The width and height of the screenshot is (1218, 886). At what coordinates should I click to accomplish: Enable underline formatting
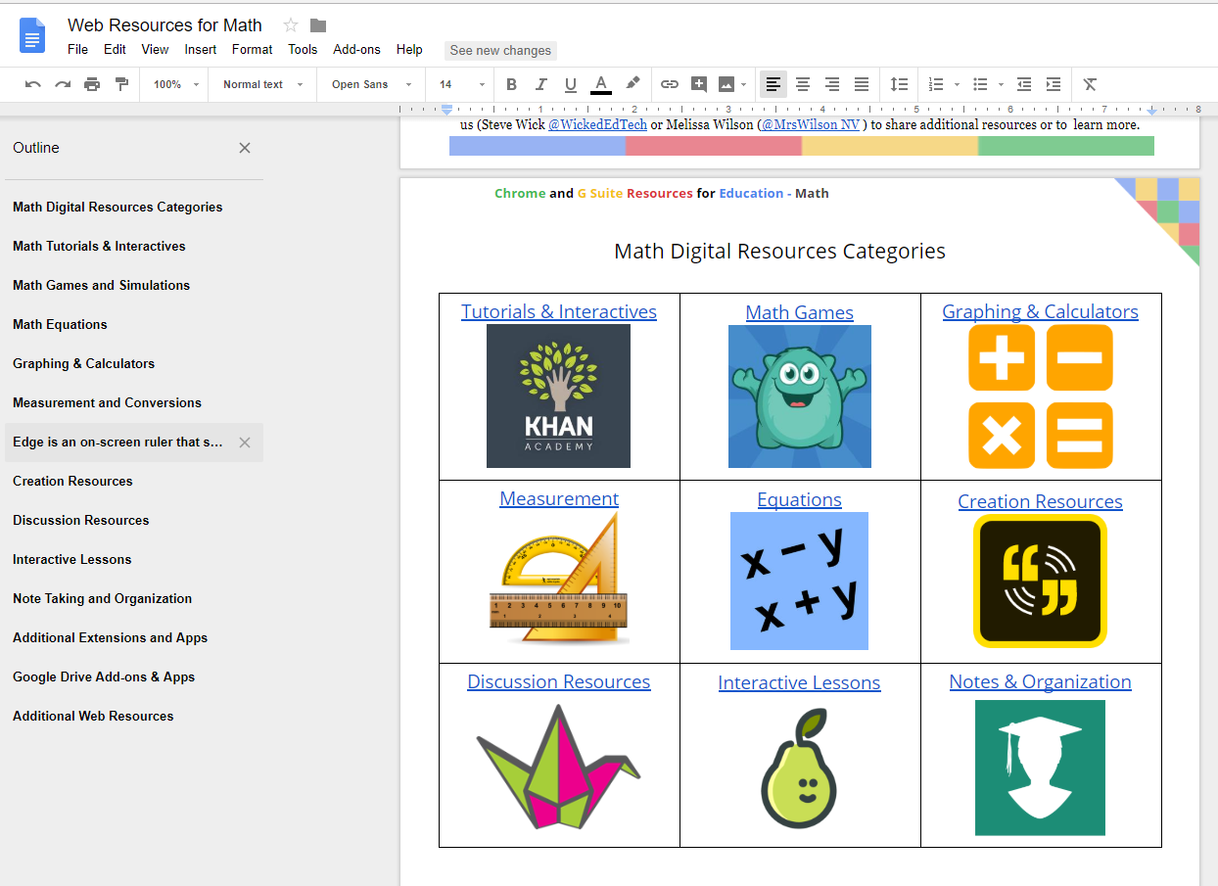[x=570, y=84]
